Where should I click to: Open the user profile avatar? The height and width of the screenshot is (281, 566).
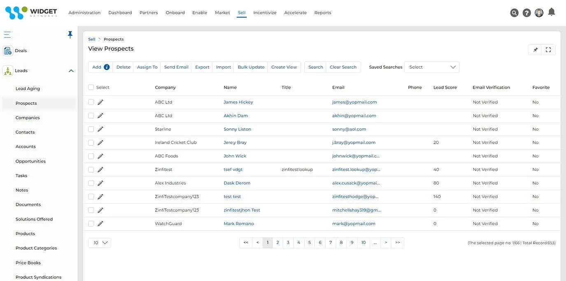point(539,13)
